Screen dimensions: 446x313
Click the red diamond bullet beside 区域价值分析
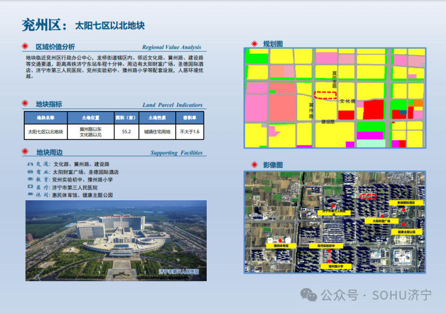tap(25, 46)
